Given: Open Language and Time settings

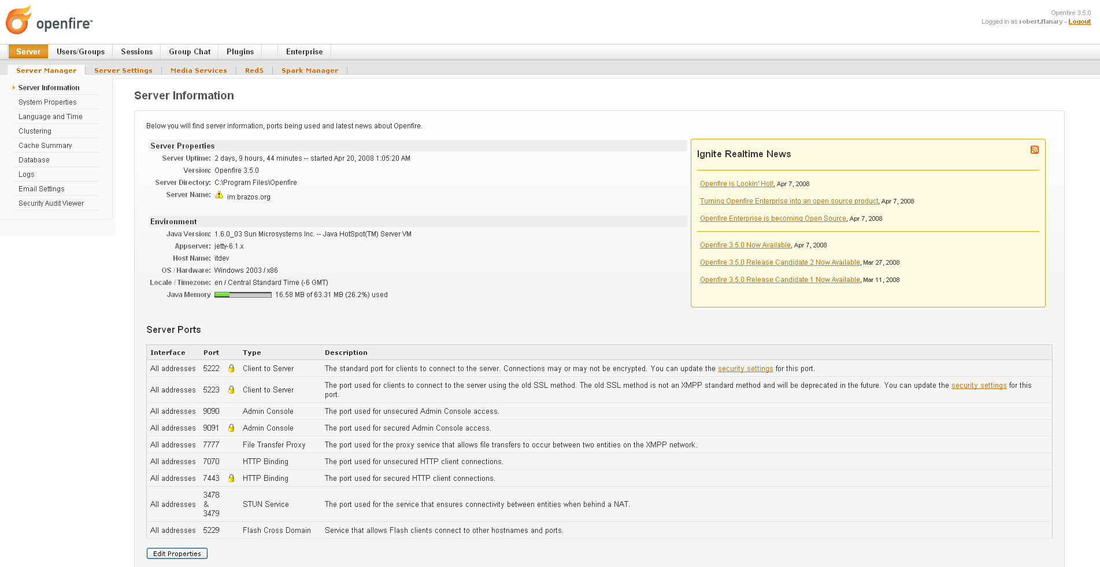Looking at the screenshot, I should click(x=50, y=117).
